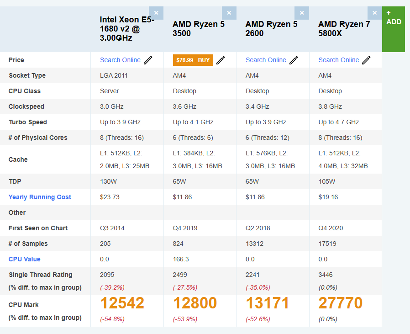
Task: Click $23.73 yearly running cost
Action: pos(110,197)
